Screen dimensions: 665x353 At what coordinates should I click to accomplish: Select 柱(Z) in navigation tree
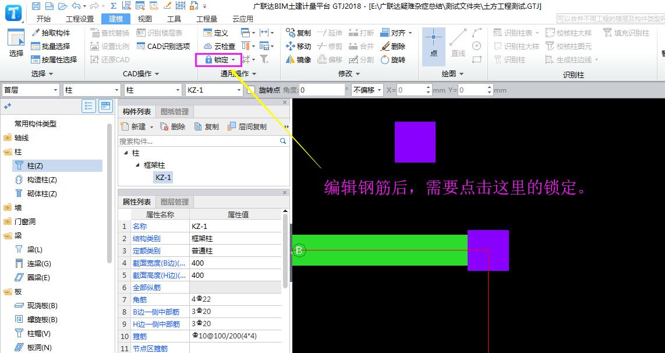[57, 165]
